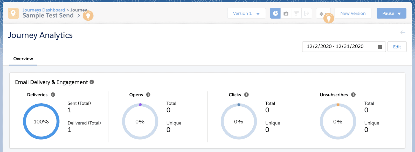Open the journey settings gear menu

(x=322, y=14)
